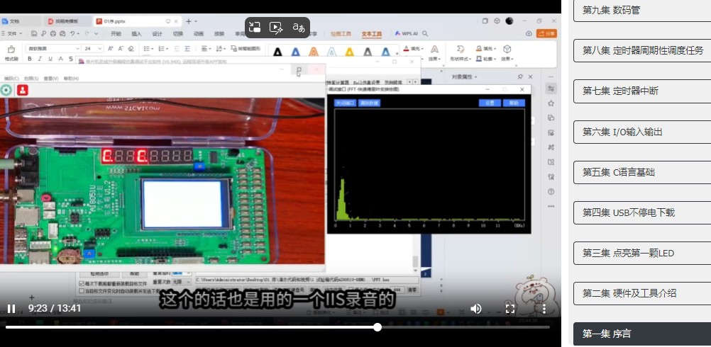The height and width of the screenshot is (347, 711).
Task: Click the undo arrow icon
Action: pyautogui.click(x=72, y=33)
